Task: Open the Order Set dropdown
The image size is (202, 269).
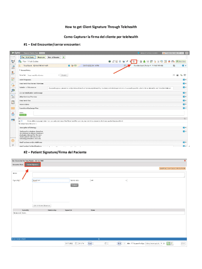Action: pyautogui.click(x=43, y=75)
